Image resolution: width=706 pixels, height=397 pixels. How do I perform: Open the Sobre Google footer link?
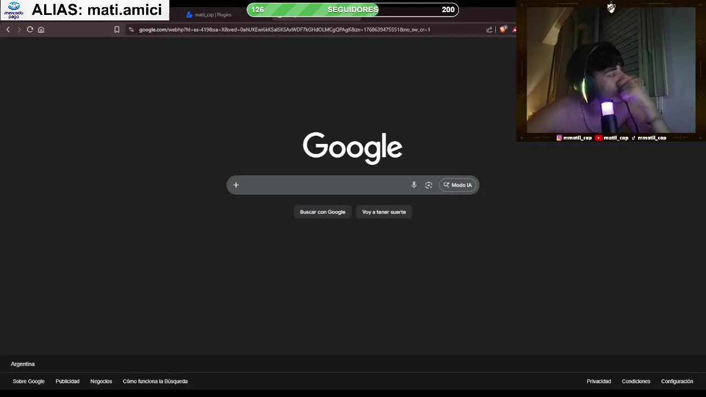point(29,381)
